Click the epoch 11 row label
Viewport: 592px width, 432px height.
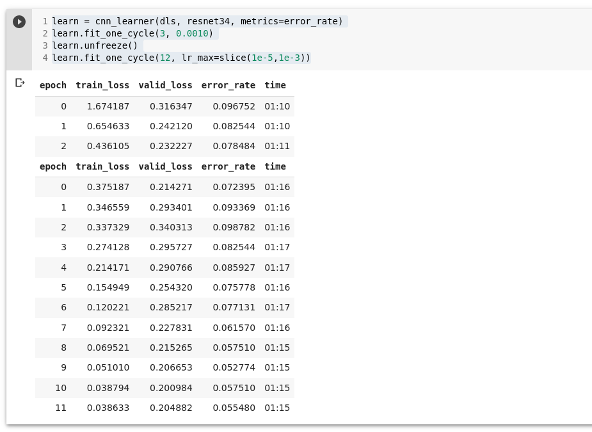click(x=60, y=408)
